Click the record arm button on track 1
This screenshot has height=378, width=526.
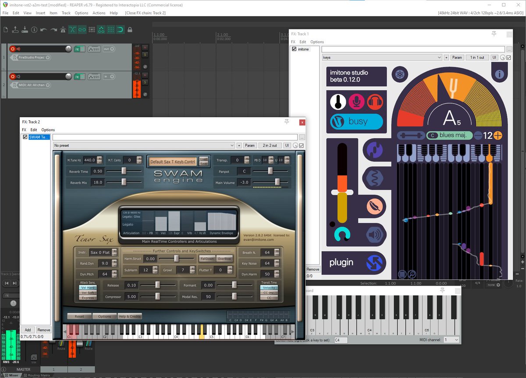tap(12, 49)
